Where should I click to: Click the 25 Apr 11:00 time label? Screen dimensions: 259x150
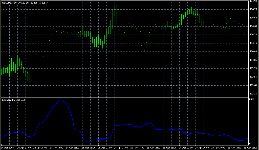click(x=121, y=148)
